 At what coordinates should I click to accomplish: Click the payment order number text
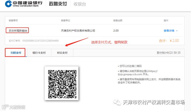(34, 41)
